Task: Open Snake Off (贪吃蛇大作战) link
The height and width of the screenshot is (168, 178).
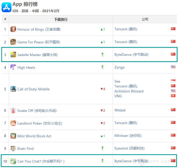Action: 37,111
